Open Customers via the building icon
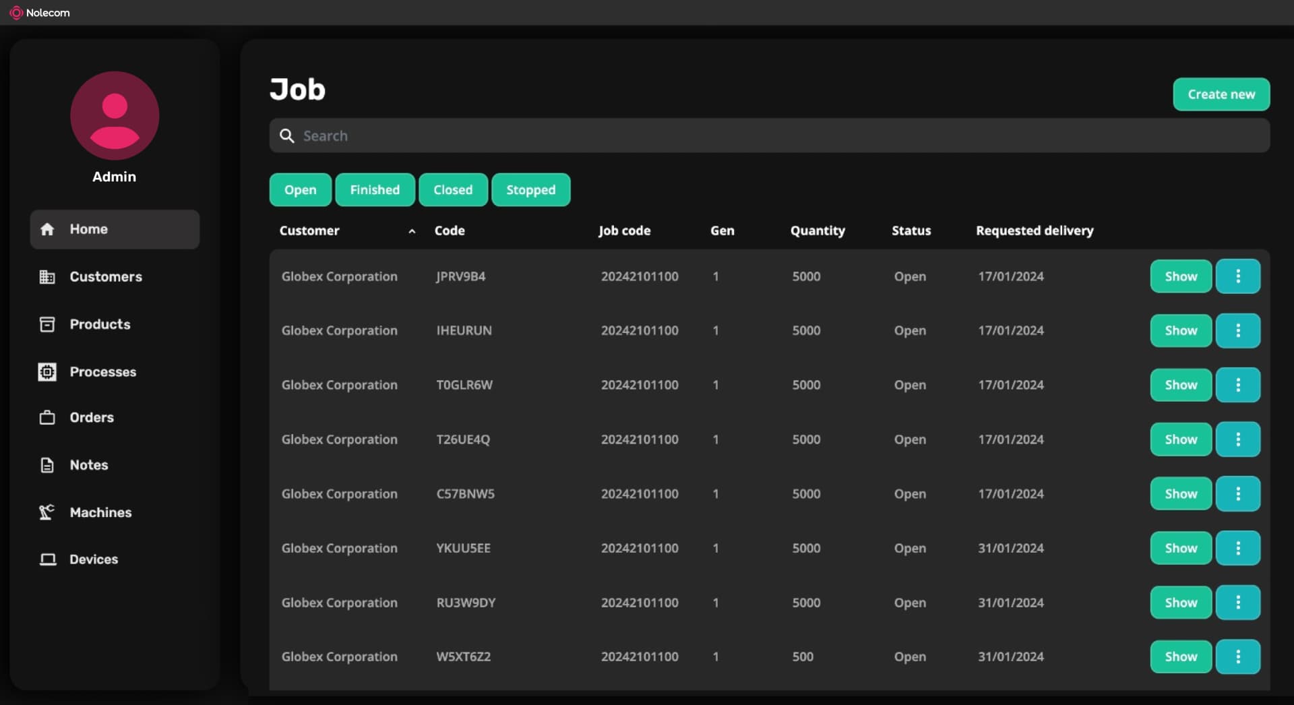Viewport: 1294px width, 705px height. (47, 277)
